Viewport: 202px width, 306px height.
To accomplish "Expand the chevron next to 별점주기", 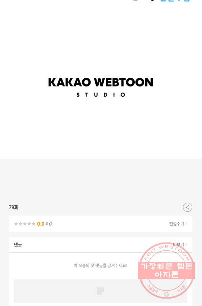I will pos(186,224).
